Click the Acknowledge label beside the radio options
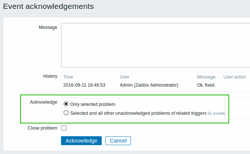Image resolution: width=250 pixels, height=154 pixels. pos(44,102)
